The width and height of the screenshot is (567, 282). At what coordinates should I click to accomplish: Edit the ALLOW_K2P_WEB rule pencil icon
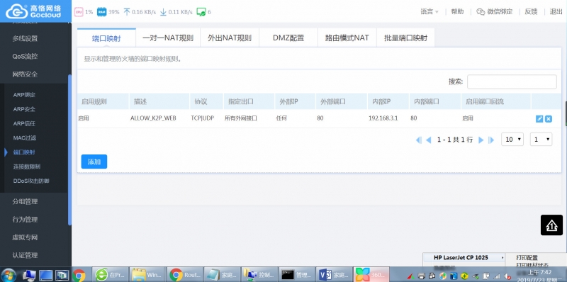pos(539,119)
